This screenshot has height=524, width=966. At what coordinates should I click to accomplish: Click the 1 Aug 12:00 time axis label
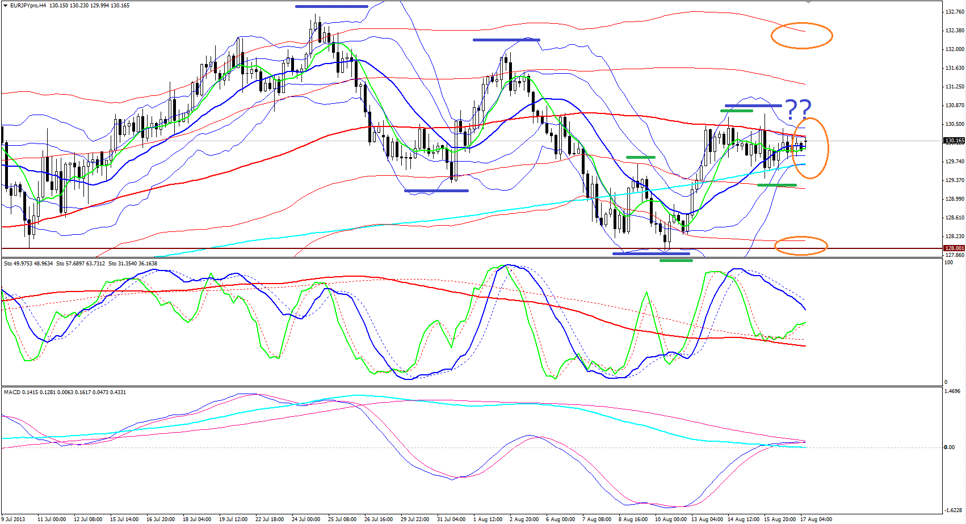pos(488,519)
